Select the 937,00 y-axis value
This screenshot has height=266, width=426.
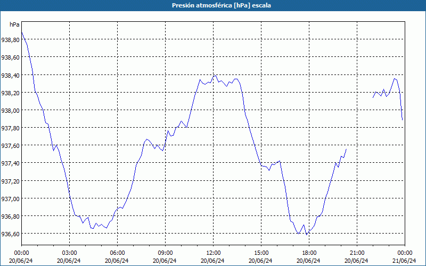coord(10,199)
